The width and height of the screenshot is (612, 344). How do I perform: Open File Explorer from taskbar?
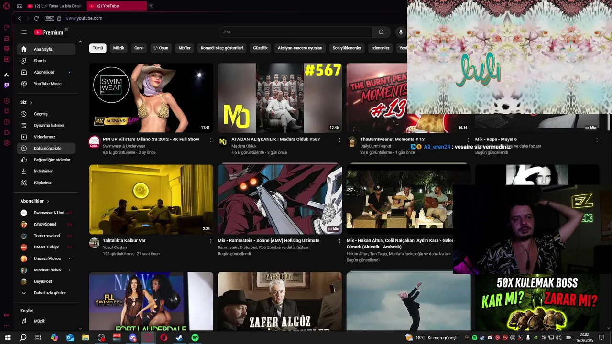[x=86, y=337]
